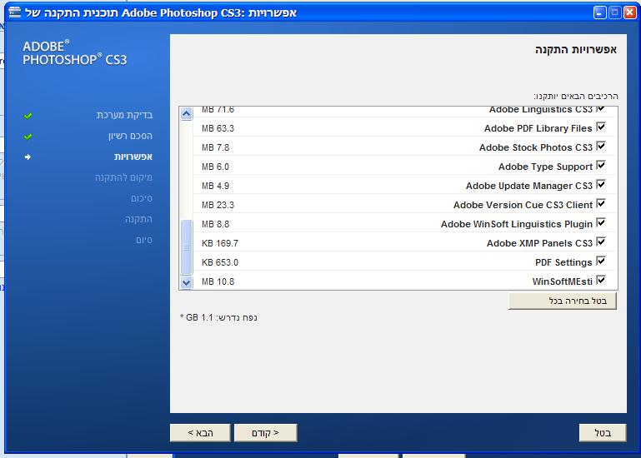Click the installer icon in the title bar
The height and width of the screenshot is (458, 641).
click(x=15, y=12)
